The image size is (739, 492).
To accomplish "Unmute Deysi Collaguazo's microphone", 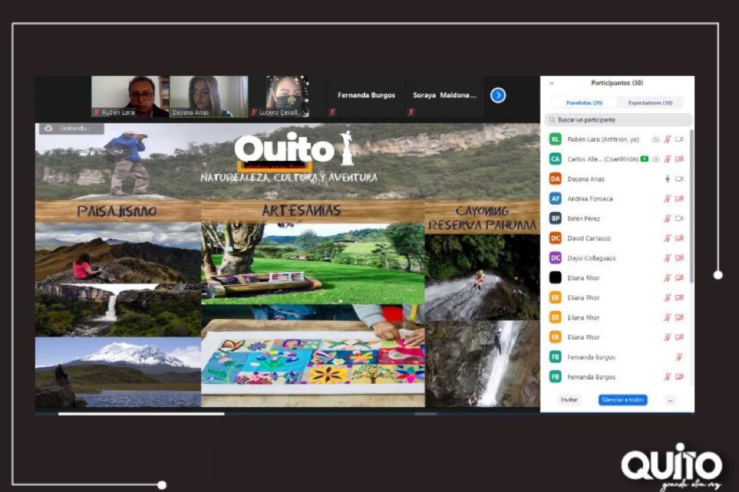I will coord(668,258).
